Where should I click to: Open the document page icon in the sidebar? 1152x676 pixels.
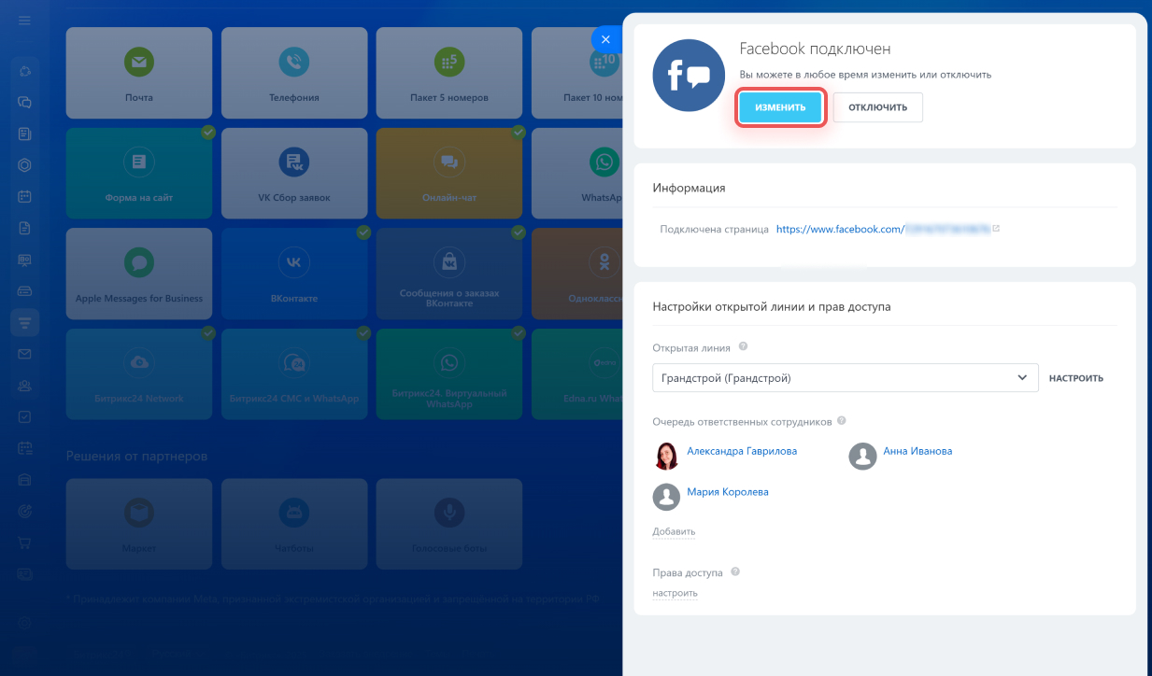24,228
